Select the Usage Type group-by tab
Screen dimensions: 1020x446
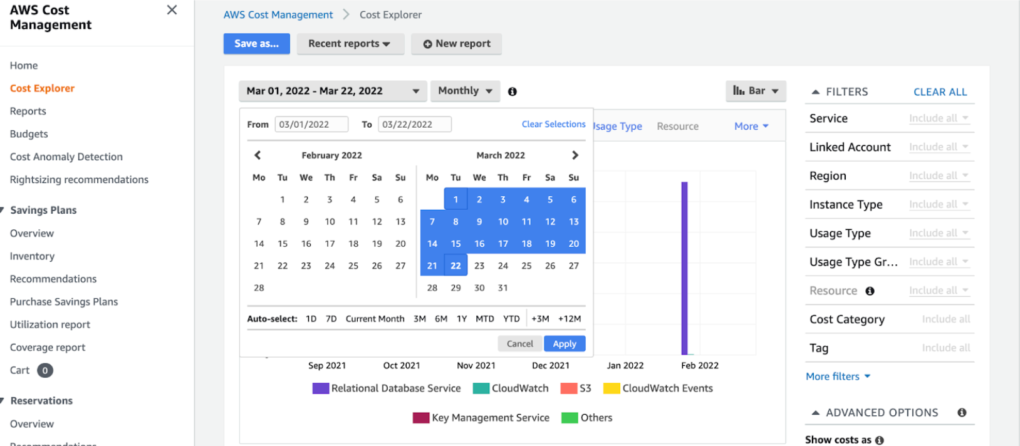[x=618, y=127]
